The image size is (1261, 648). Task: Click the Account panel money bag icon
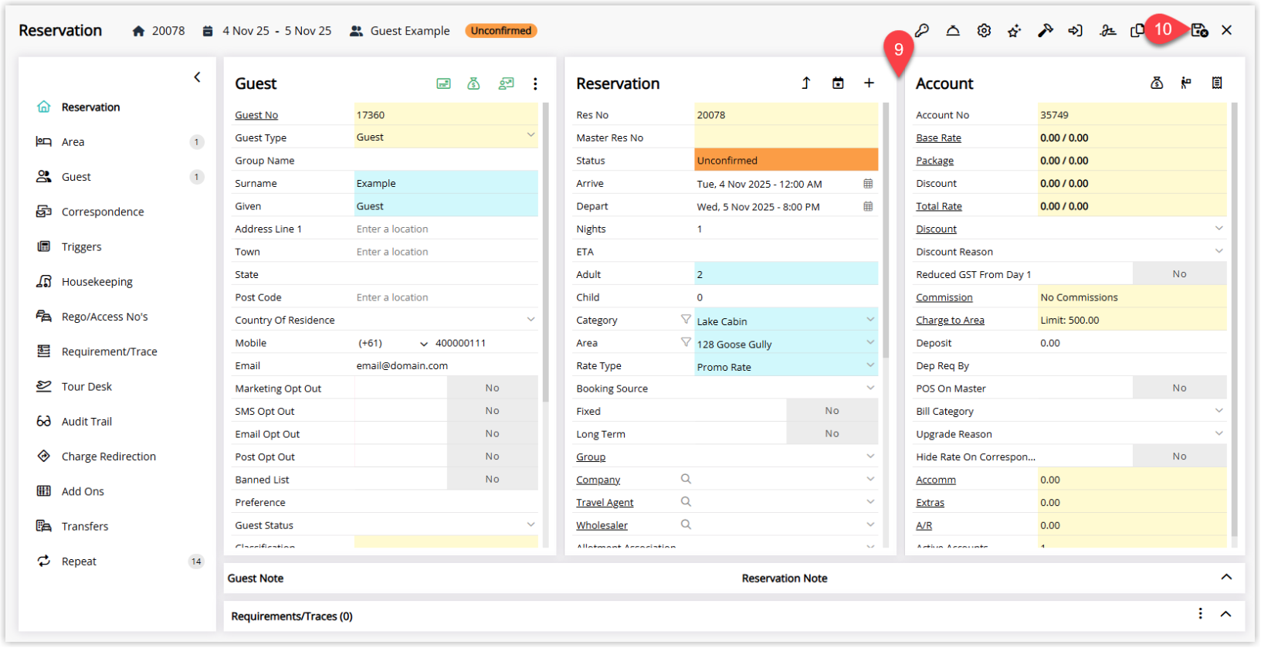click(x=1157, y=83)
